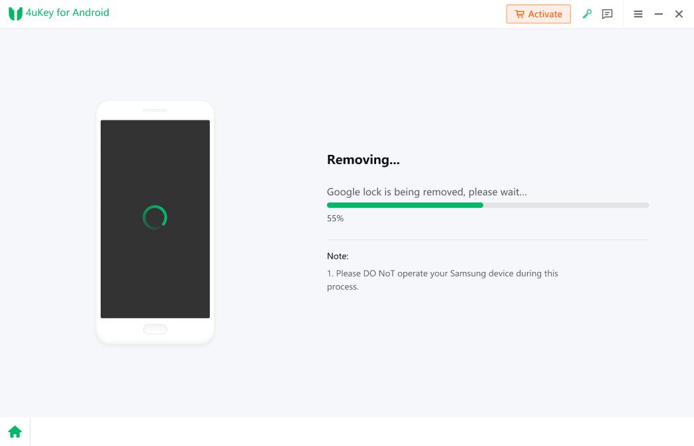Viewport: 694px width, 446px height.
Task: Click the "Google lock is being removed" message
Action: (426, 192)
